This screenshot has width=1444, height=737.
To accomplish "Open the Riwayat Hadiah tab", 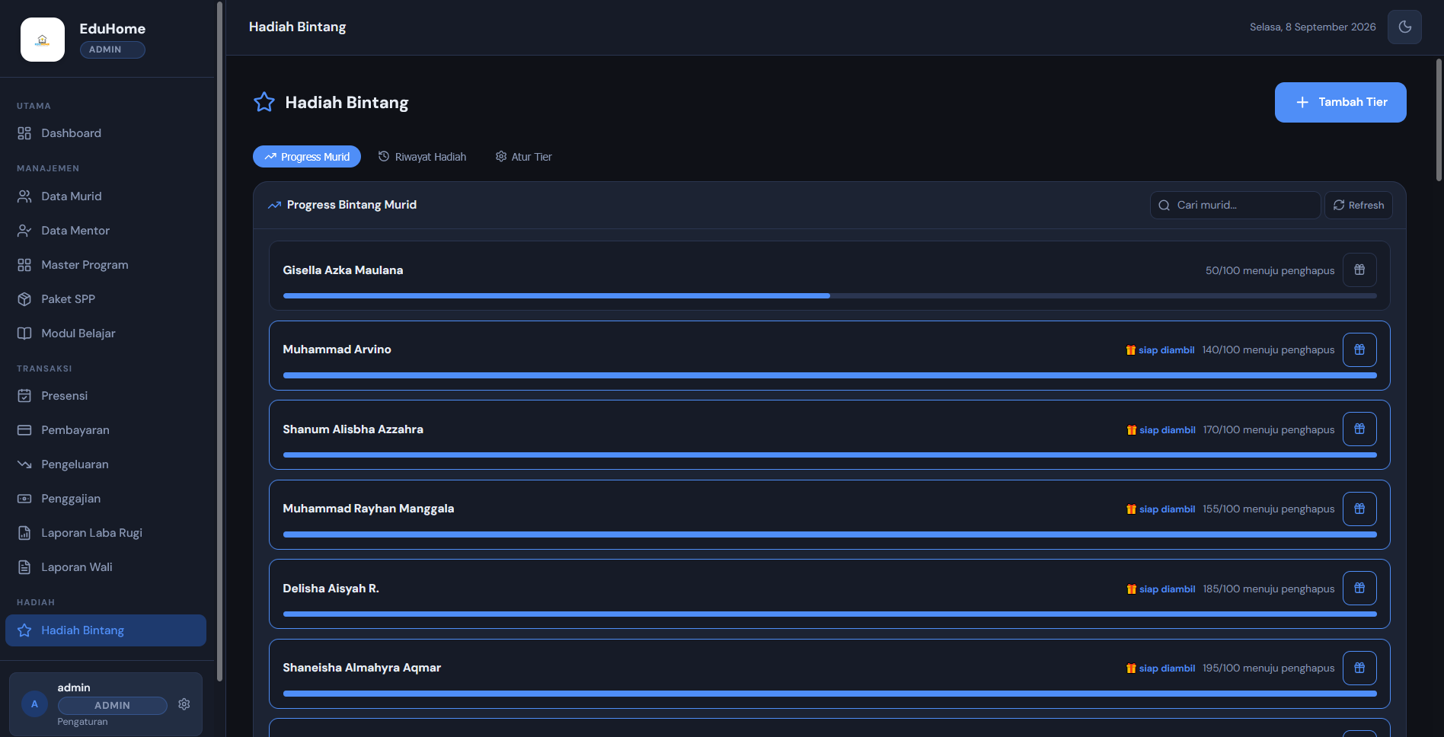I will coord(423,157).
